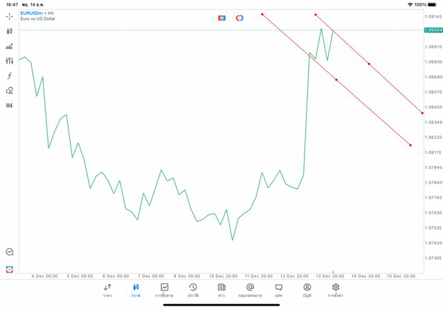Open the การตั้งค่า settings tab

tap(336, 290)
